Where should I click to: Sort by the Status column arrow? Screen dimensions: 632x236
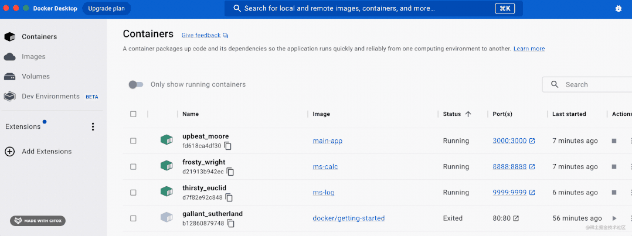click(468, 114)
